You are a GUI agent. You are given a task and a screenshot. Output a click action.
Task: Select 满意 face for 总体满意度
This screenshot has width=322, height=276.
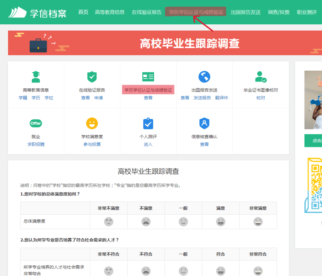click(221, 221)
